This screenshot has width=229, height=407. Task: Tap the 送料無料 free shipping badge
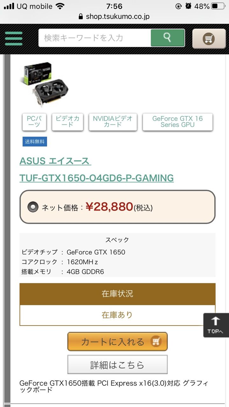(35, 142)
